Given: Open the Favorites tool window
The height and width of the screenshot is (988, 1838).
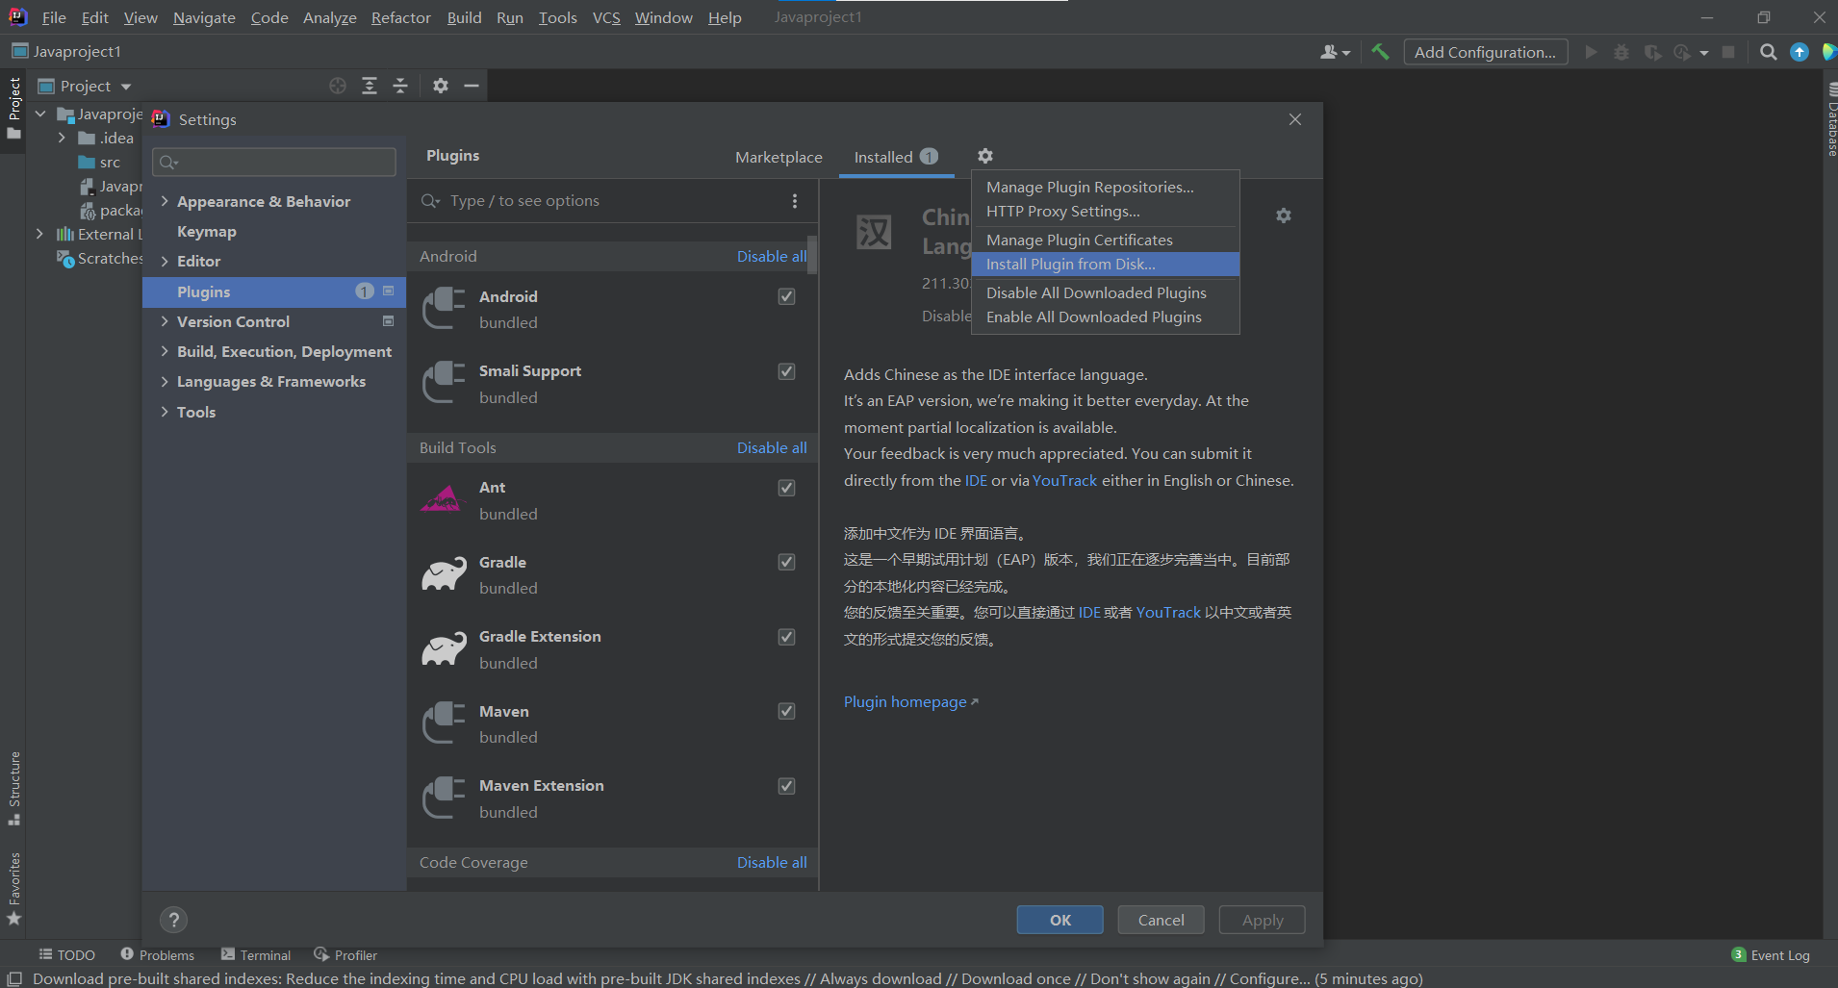Looking at the screenshot, I should [x=14, y=889].
